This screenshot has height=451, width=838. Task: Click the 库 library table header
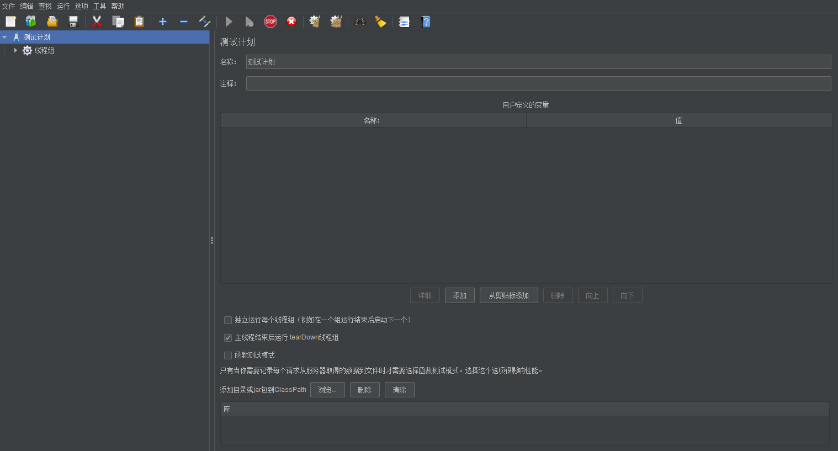point(525,409)
